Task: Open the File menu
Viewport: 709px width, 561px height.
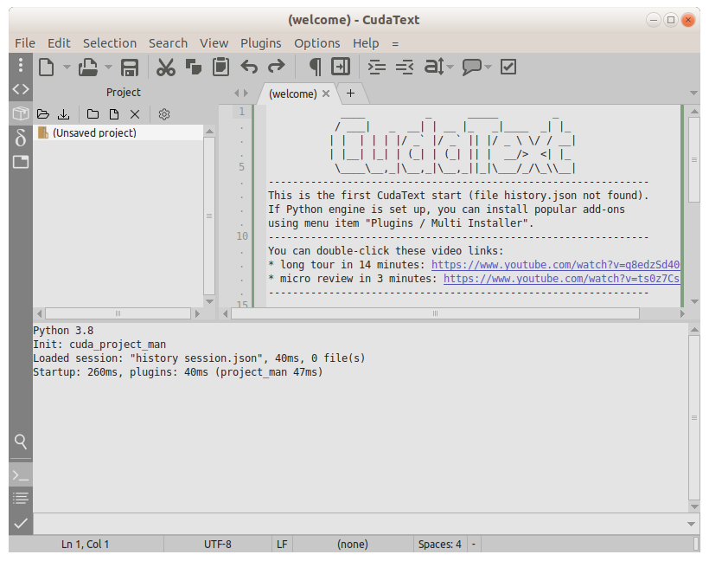Action: tap(25, 43)
